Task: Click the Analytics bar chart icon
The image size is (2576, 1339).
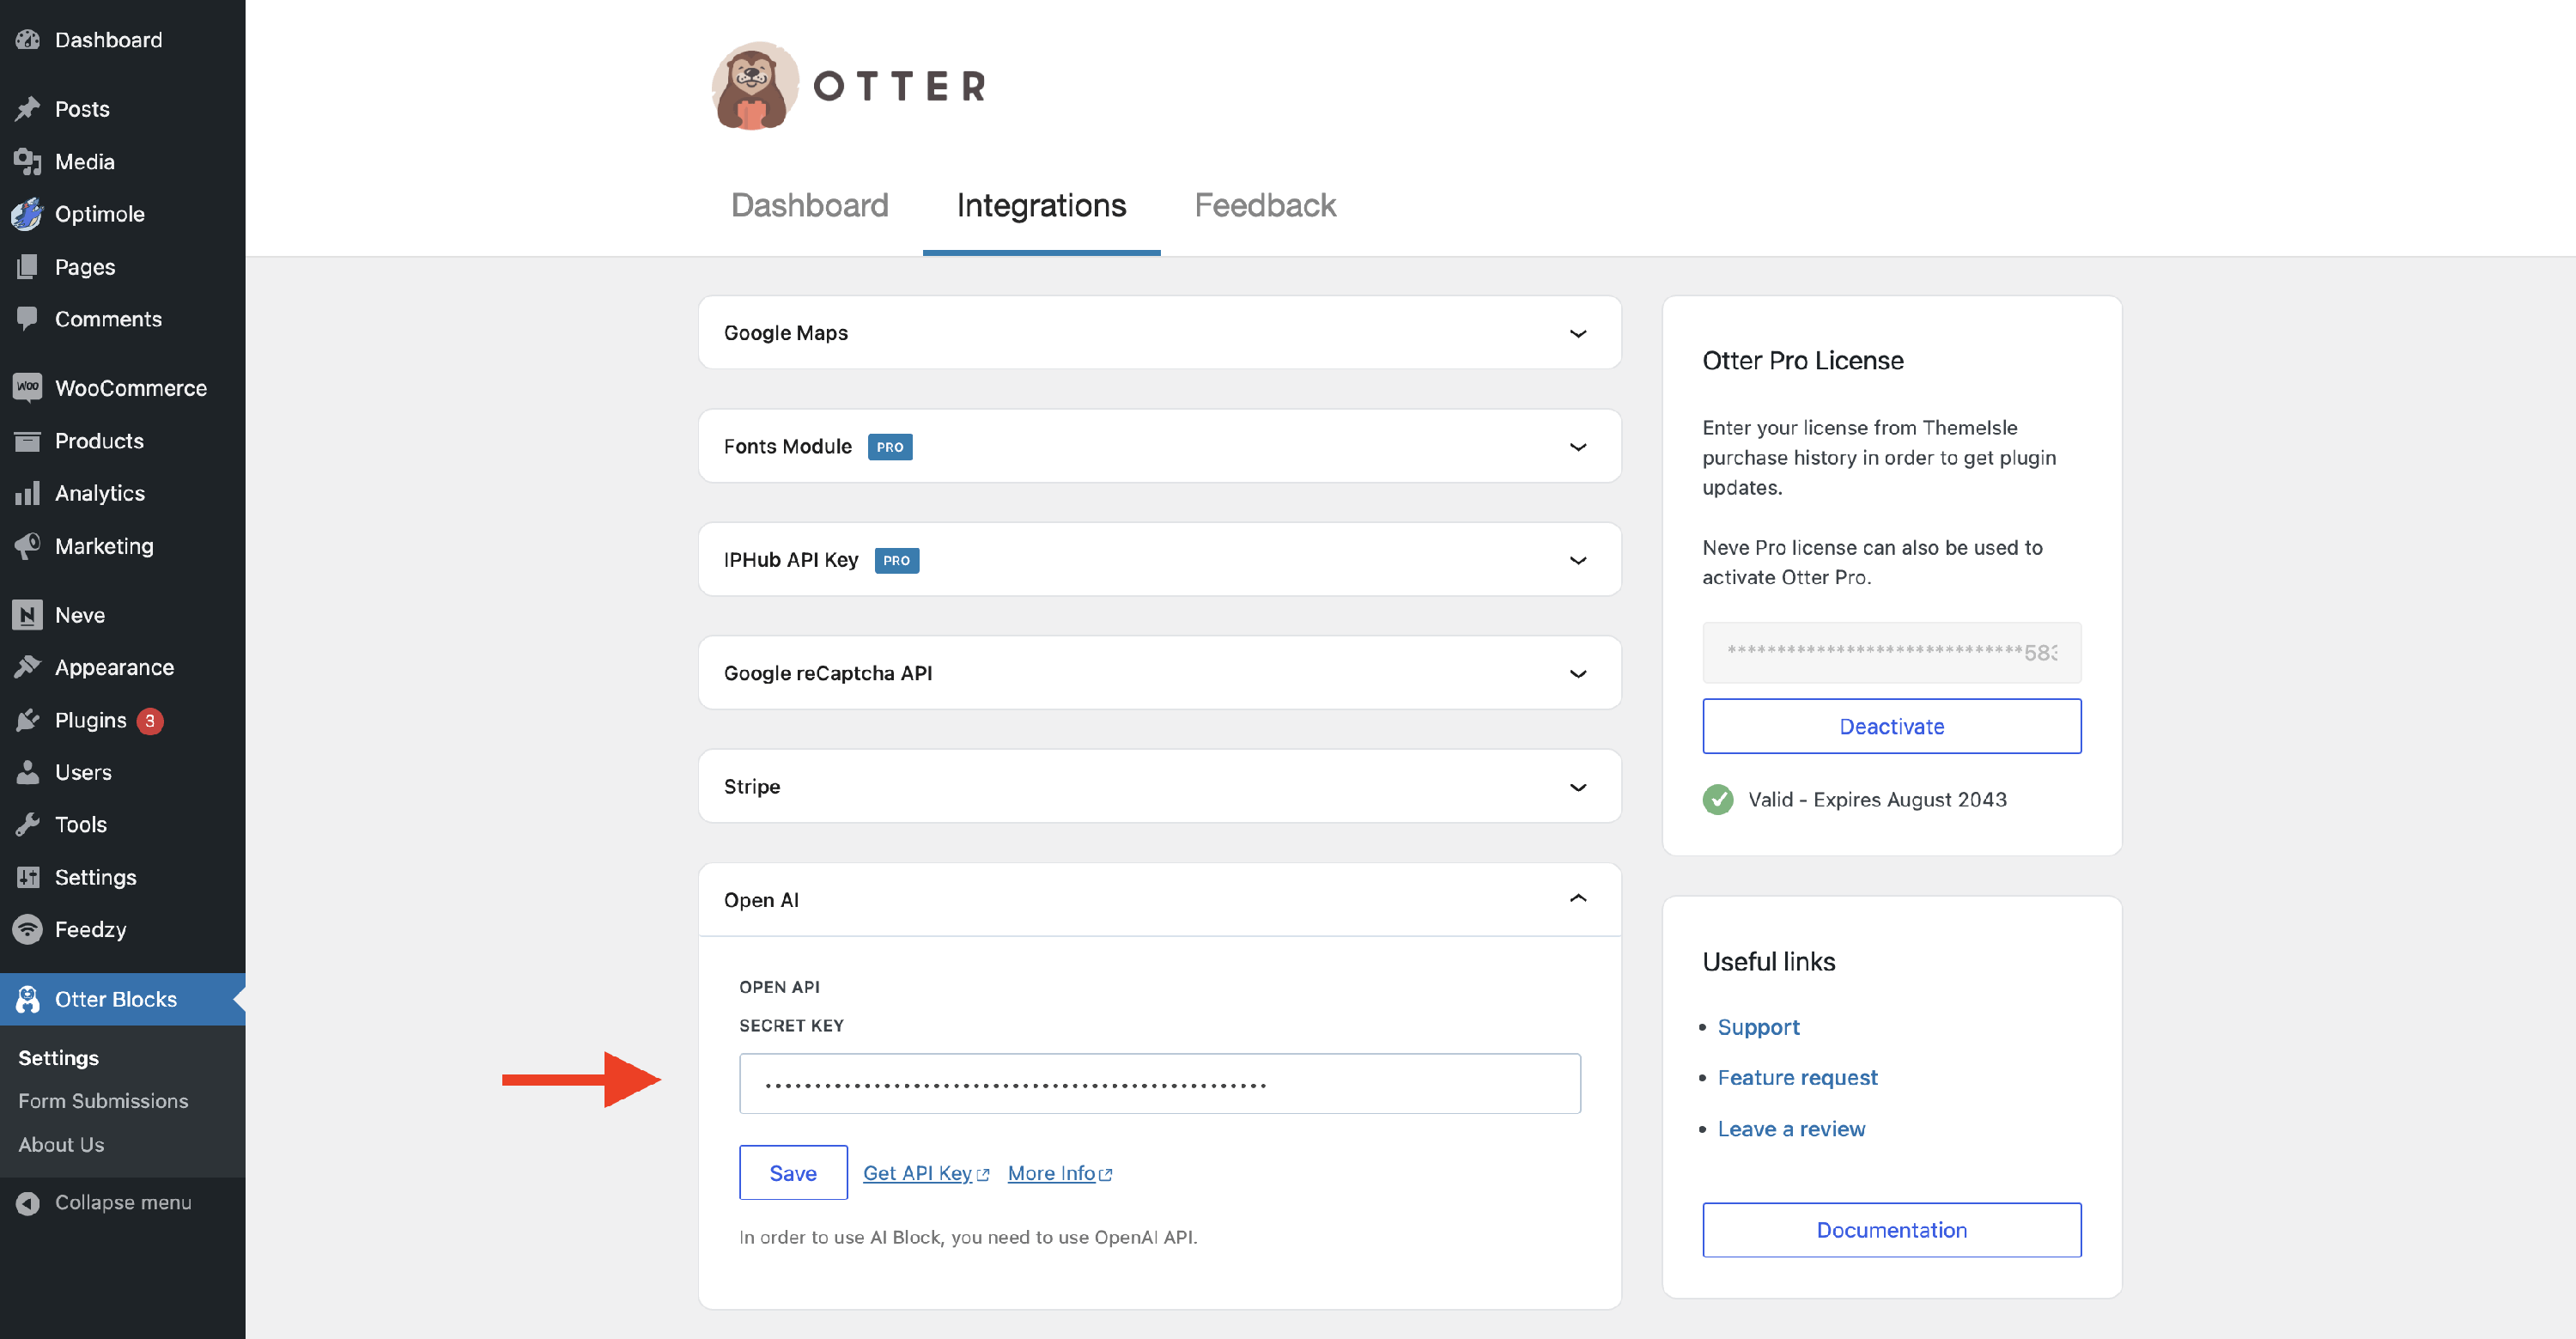Action: point(27,493)
